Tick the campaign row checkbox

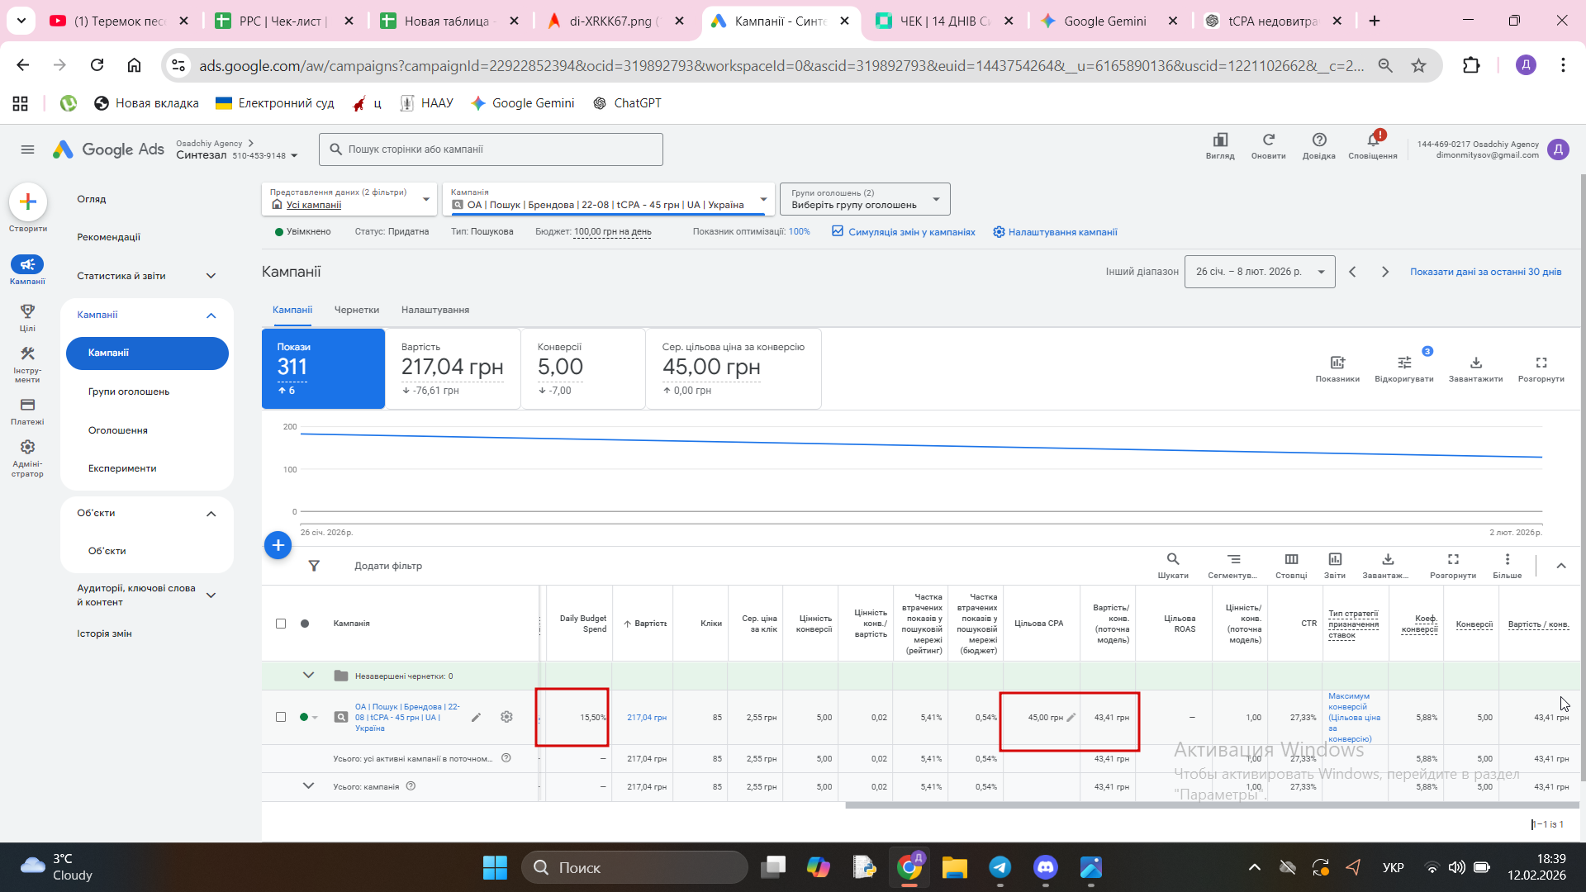[281, 717]
